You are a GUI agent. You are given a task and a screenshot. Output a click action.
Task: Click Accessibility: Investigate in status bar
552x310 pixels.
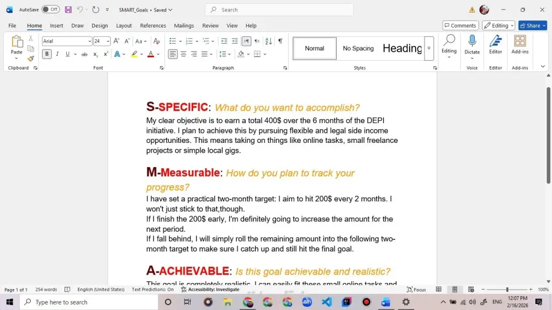210,289
